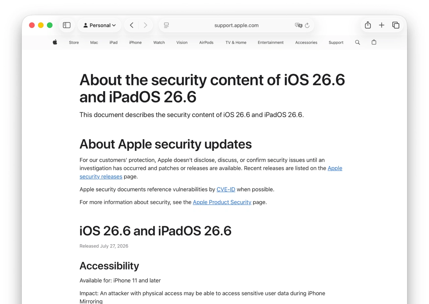Screen dimensions: 429x304
Task: Go back with the back arrow
Action: 132,25
